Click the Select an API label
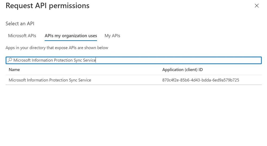The height and width of the screenshot is (146, 267). tap(20, 23)
